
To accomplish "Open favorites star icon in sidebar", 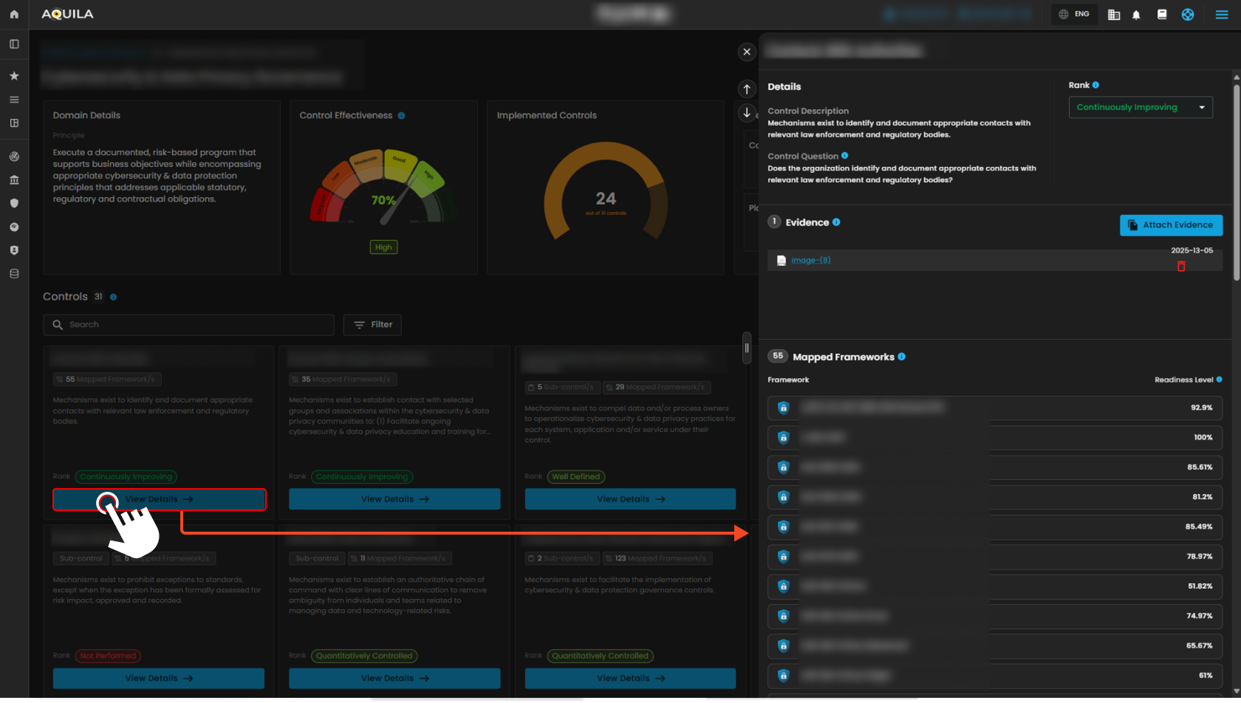I will click(x=14, y=76).
